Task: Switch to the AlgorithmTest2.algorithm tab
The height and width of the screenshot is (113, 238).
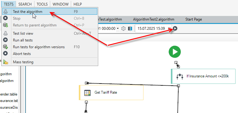Action: [154, 19]
